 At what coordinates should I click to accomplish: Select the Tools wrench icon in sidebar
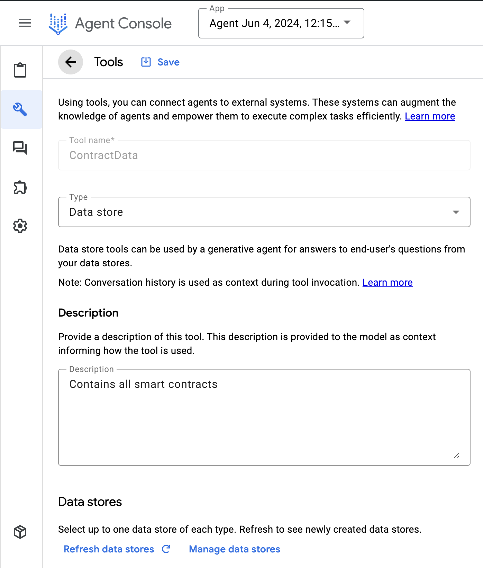20,109
